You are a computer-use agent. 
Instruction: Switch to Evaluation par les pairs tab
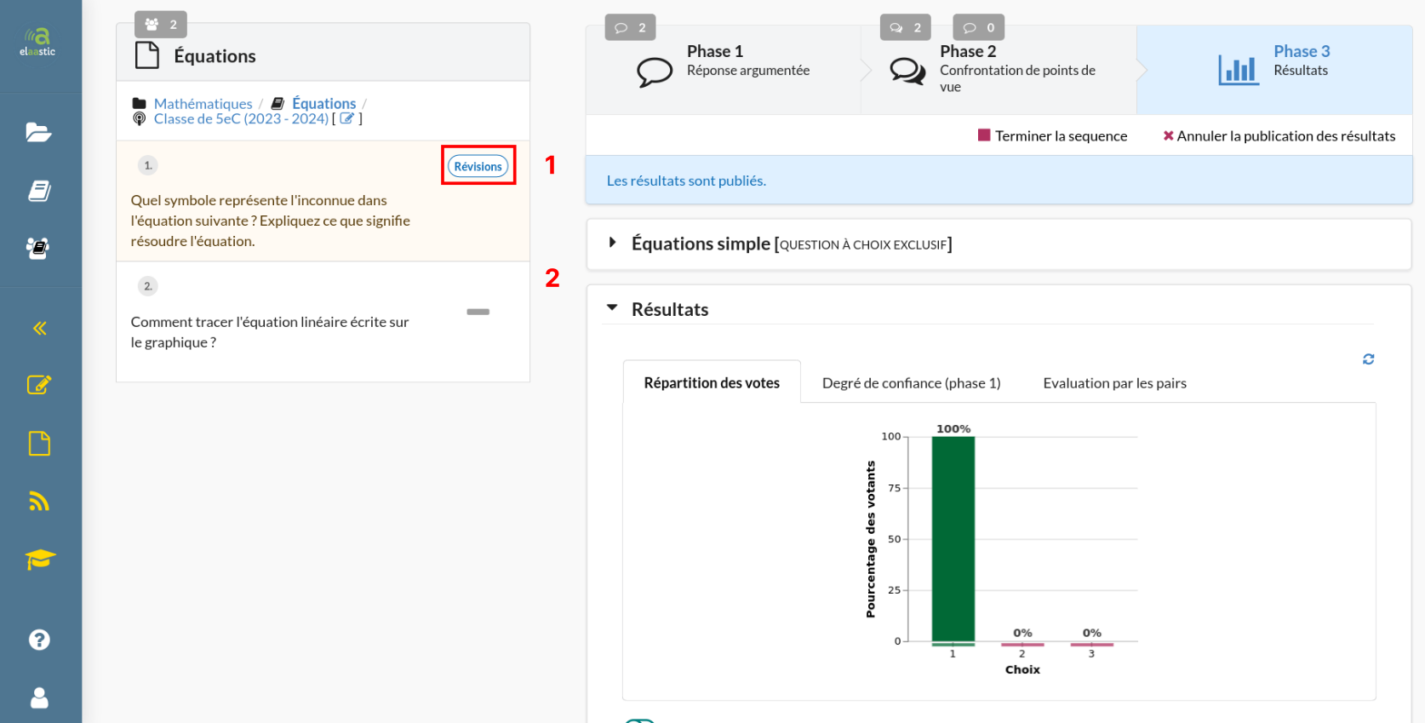[1114, 383]
